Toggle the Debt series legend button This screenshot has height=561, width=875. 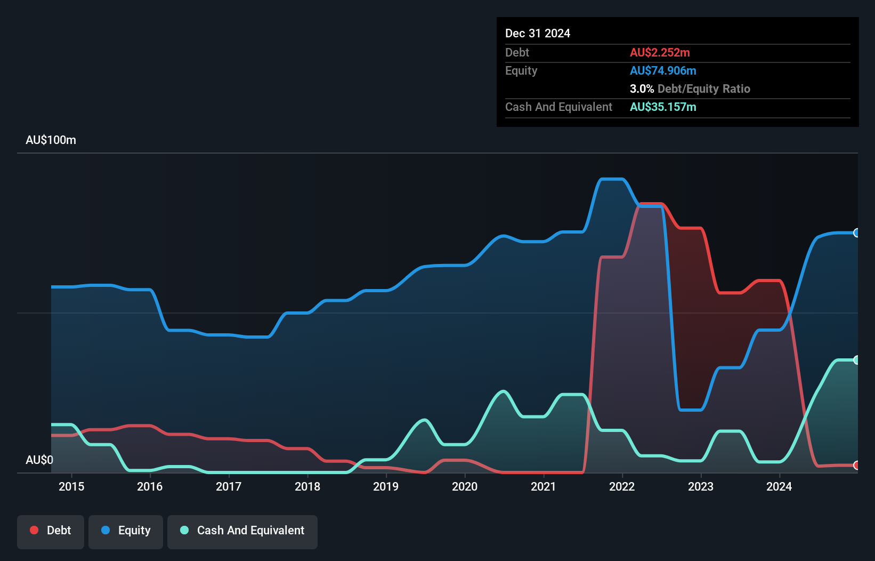pyautogui.click(x=51, y=532)
